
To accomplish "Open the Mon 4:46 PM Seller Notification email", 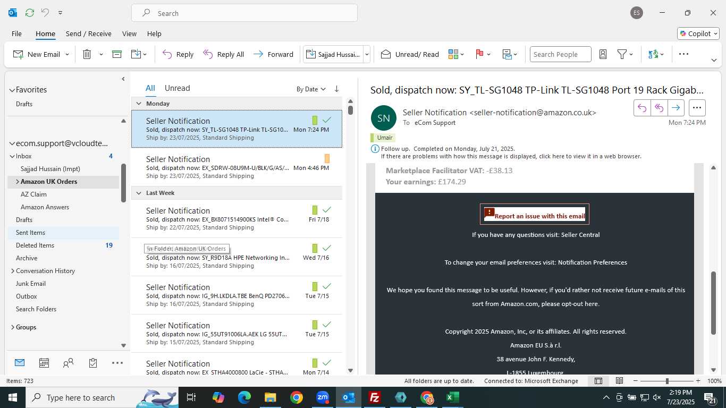I will tap(237, 167).
